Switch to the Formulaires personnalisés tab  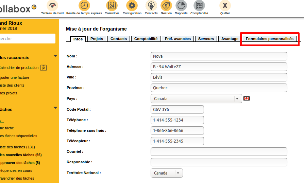click(269, 39)
